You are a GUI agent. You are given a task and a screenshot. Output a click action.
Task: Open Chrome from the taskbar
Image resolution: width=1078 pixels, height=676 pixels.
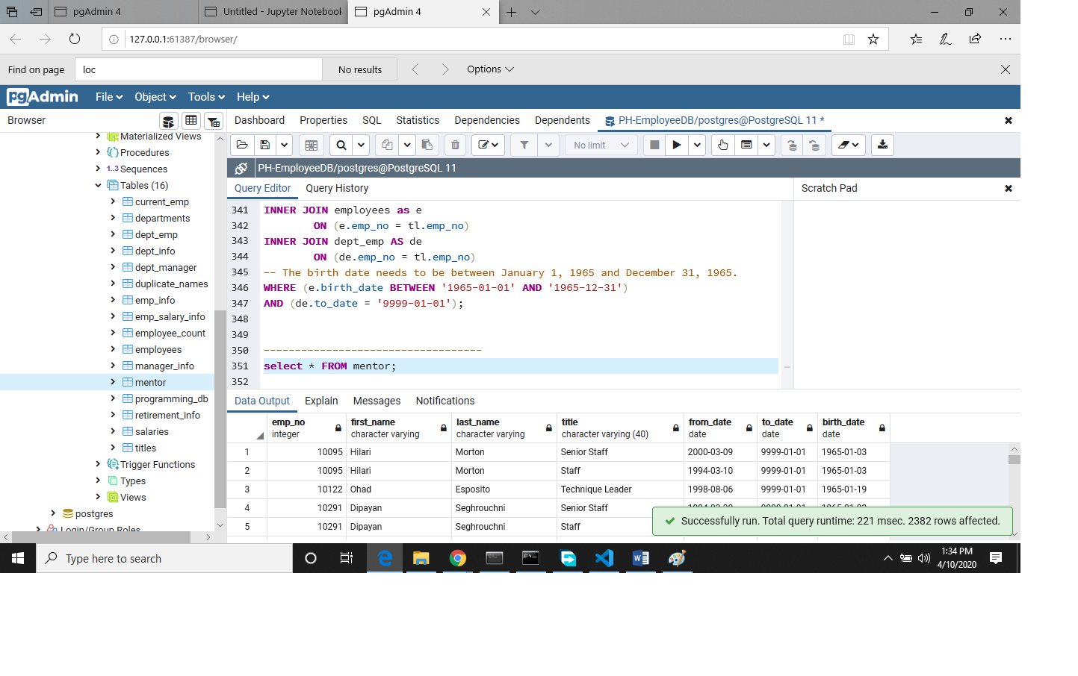click(x=457, y=558)
